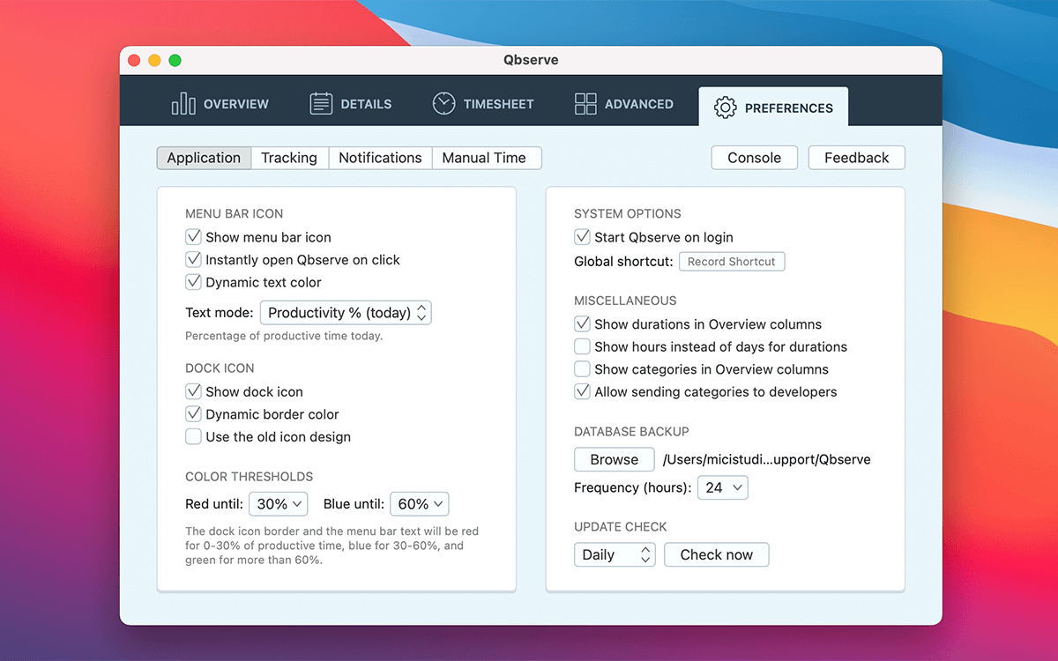Disable Dynamic text color checkbox
The width and height of the screenshot is (1058, 661).
193,282
